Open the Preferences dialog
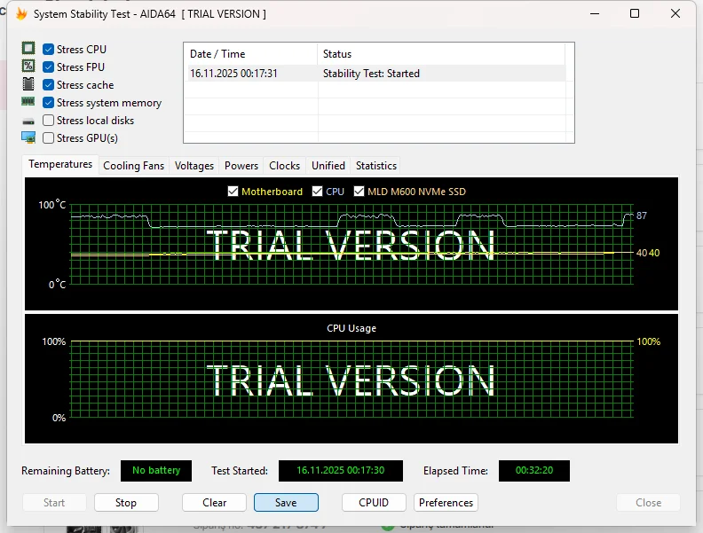This screenshot has height=533, width=703. 446,503
